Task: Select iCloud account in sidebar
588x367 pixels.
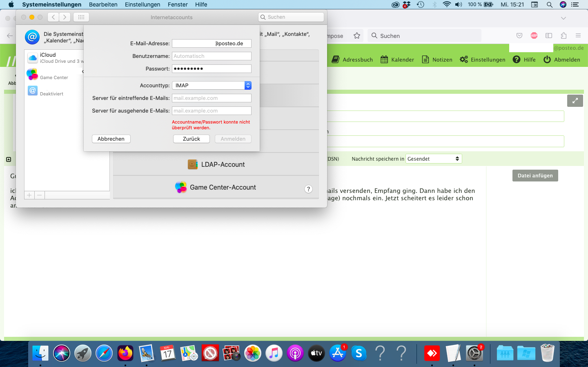Action: tap(54, 57)
